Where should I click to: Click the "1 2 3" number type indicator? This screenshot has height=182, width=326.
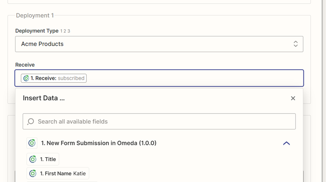click(65, 31)
